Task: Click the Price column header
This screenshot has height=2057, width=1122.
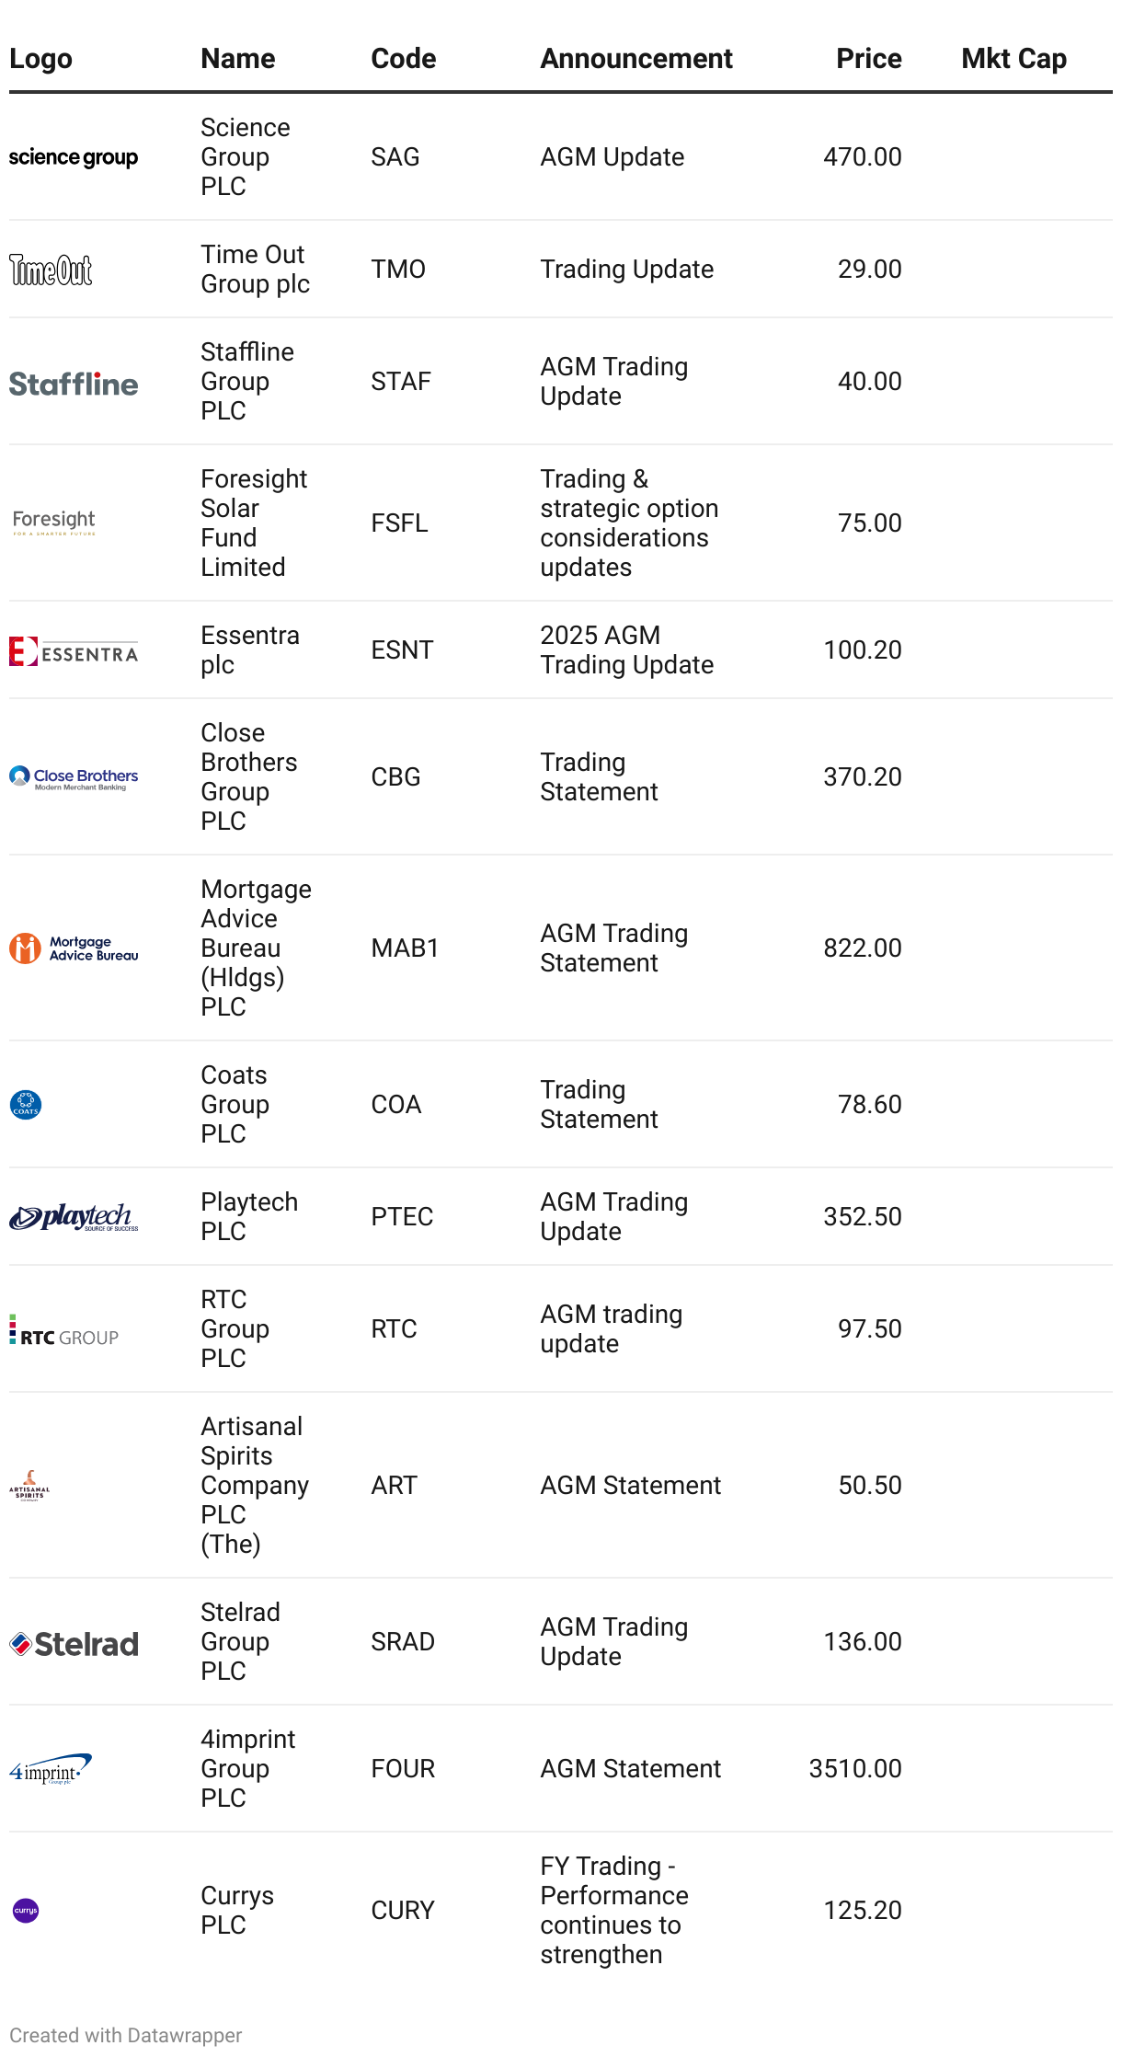Action: (868, 59)
